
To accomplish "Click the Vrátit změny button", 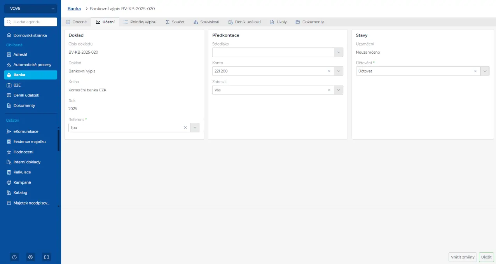I will (x=462, y=257).
